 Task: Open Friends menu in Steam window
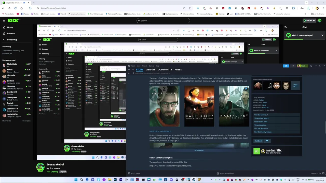pos(145,66)
